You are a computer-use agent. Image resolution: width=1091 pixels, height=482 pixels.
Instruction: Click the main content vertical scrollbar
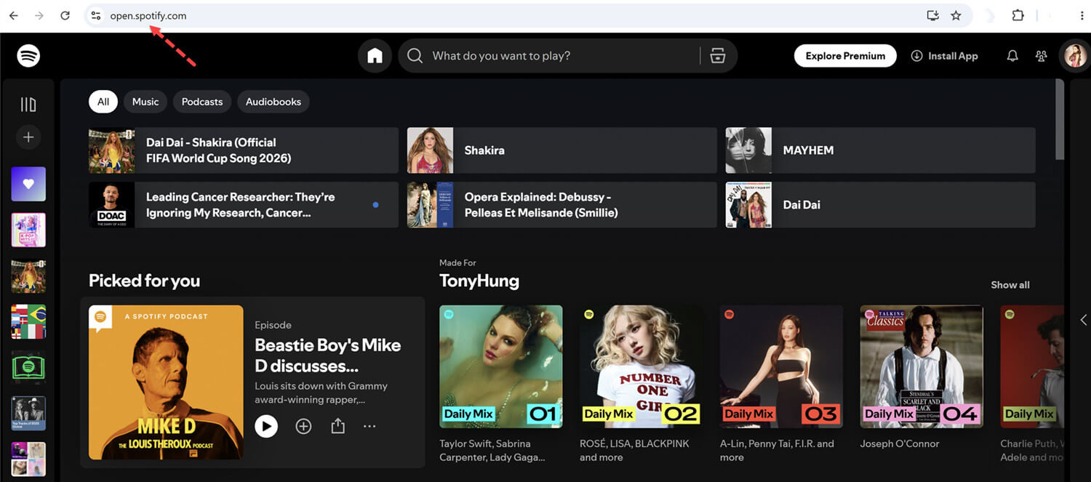pyautogui.click(x=1060, y=120)
